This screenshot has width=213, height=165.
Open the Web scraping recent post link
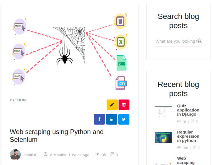[186, 160]
